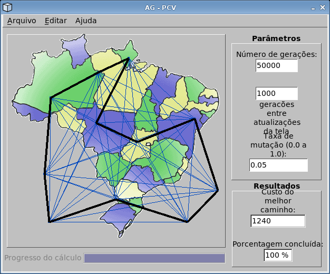Select the Taxa de mutação field showing 0.05
The width and height of the screenshot is (330, 274).
click(x=278, y=165)
